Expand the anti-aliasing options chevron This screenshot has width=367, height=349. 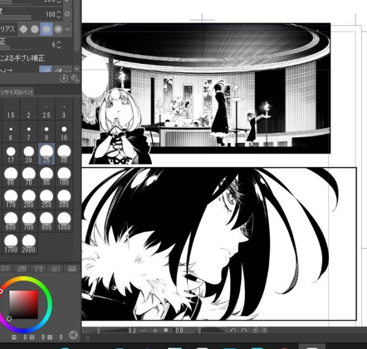[x=68, y=29]
